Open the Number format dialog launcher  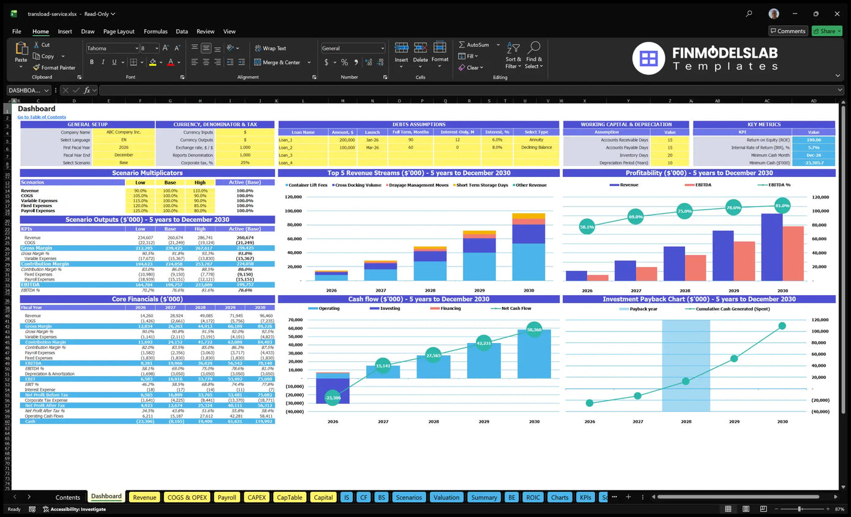click(x=384, y=77)
